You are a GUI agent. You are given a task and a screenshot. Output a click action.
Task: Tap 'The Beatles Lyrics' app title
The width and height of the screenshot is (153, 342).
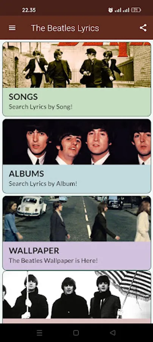click(x=65, y=28)
